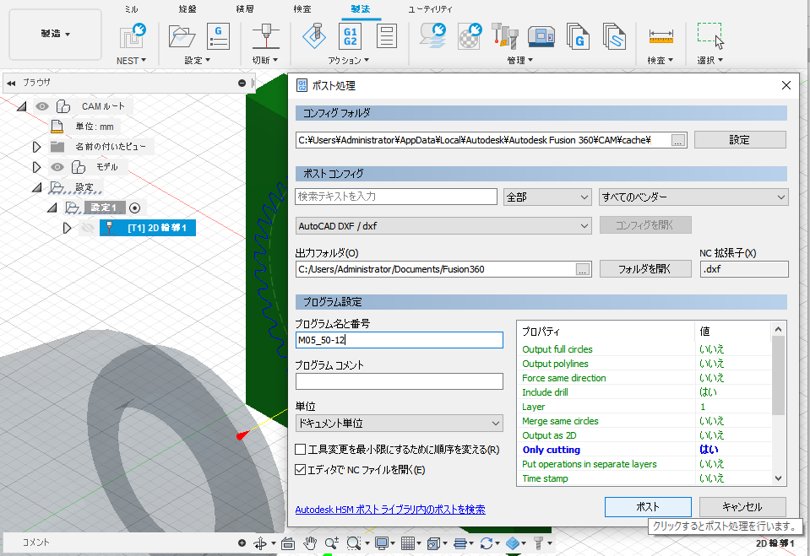Click the NC program G-code list icon

coord(219,36)
